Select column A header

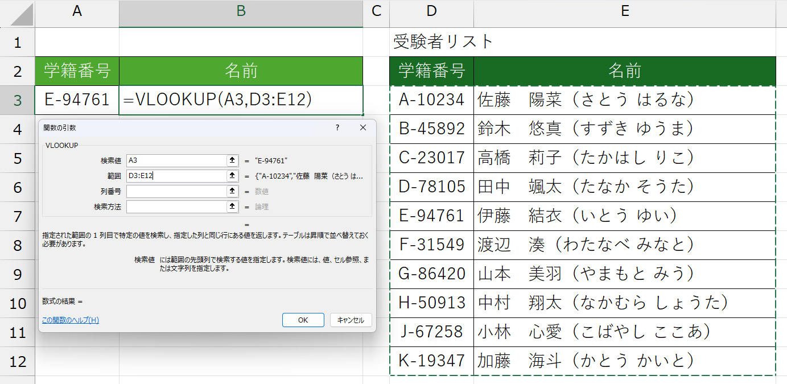pyautogui.click(x=77, y=11)
